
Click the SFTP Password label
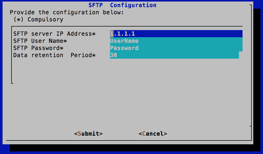[40, 48]
